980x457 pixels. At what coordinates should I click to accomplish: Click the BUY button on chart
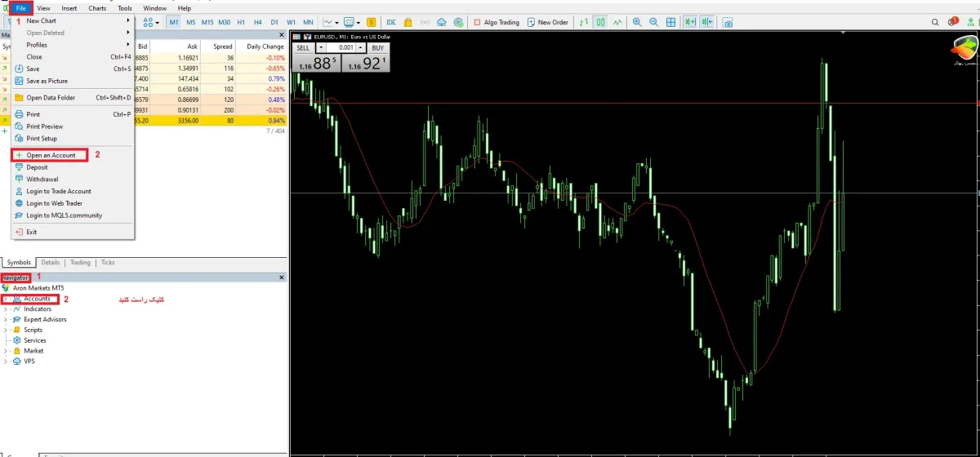377,48
